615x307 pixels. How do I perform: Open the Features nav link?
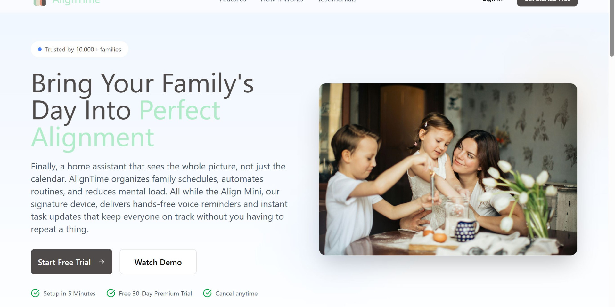pyautogui.click(x=233, y=1)
